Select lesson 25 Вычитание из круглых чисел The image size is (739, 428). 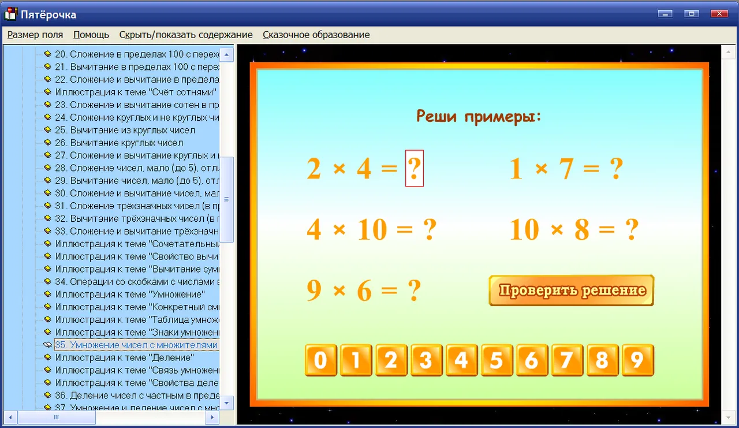coord(125,130)
